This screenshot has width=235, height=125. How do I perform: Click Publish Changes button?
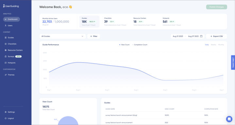coord(217,7)
